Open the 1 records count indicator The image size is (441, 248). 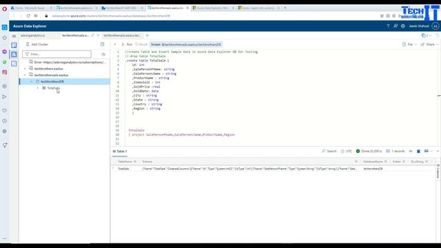pos(396,152)
